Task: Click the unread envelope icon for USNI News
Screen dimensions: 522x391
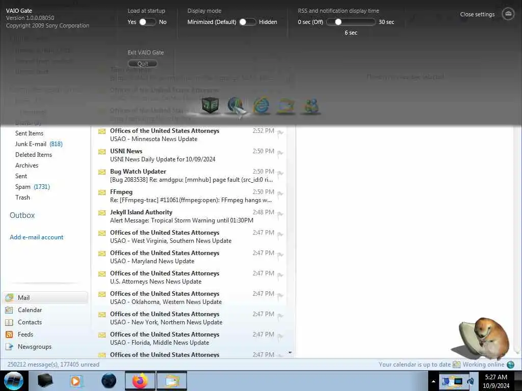Action: point(102,152)
